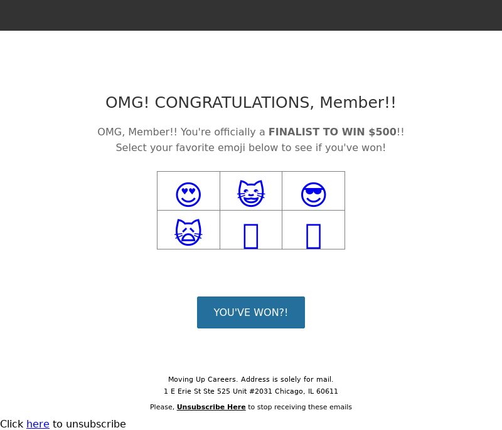502x430 pixels.
Task: Choose the smiley with sunglasses emoji
Action: 313,194
